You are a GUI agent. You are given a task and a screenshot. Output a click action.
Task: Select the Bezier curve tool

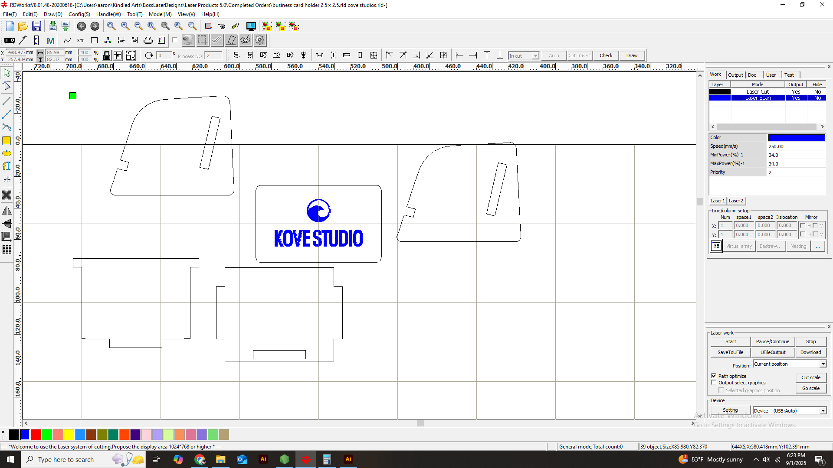click(x=7, y=127)
